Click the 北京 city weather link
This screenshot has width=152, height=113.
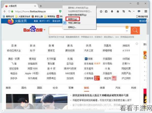click(x=36, y=21)
